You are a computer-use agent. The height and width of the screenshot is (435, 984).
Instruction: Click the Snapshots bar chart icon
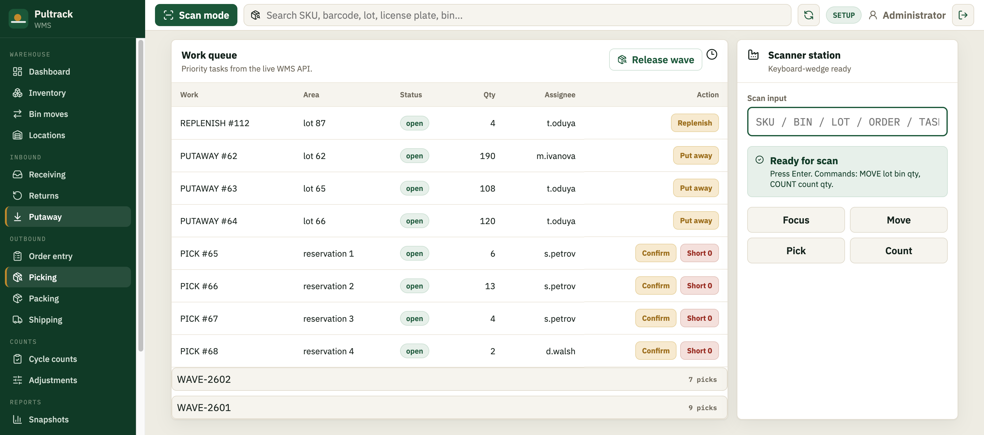coord(18,419)
